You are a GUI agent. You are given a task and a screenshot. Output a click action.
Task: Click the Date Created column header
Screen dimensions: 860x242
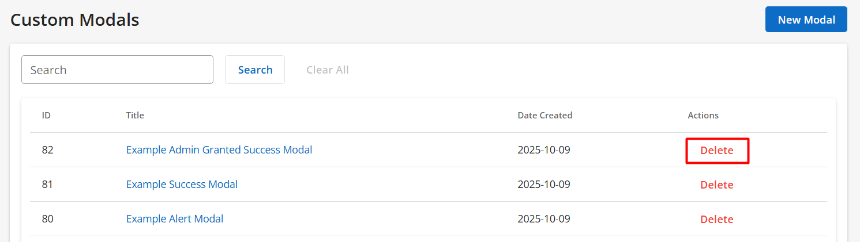[x=544, y=116]
